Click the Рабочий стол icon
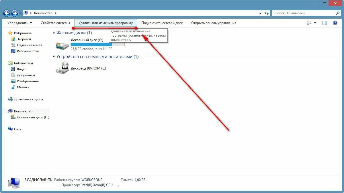The width and height of the screenshot is (344, 193). tap(13, 51)
